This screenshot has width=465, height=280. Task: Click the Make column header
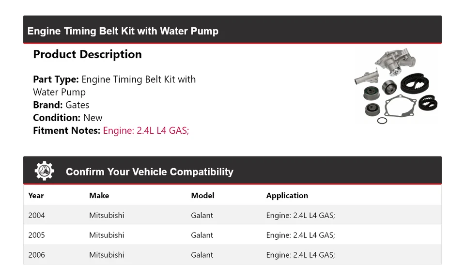99,196
